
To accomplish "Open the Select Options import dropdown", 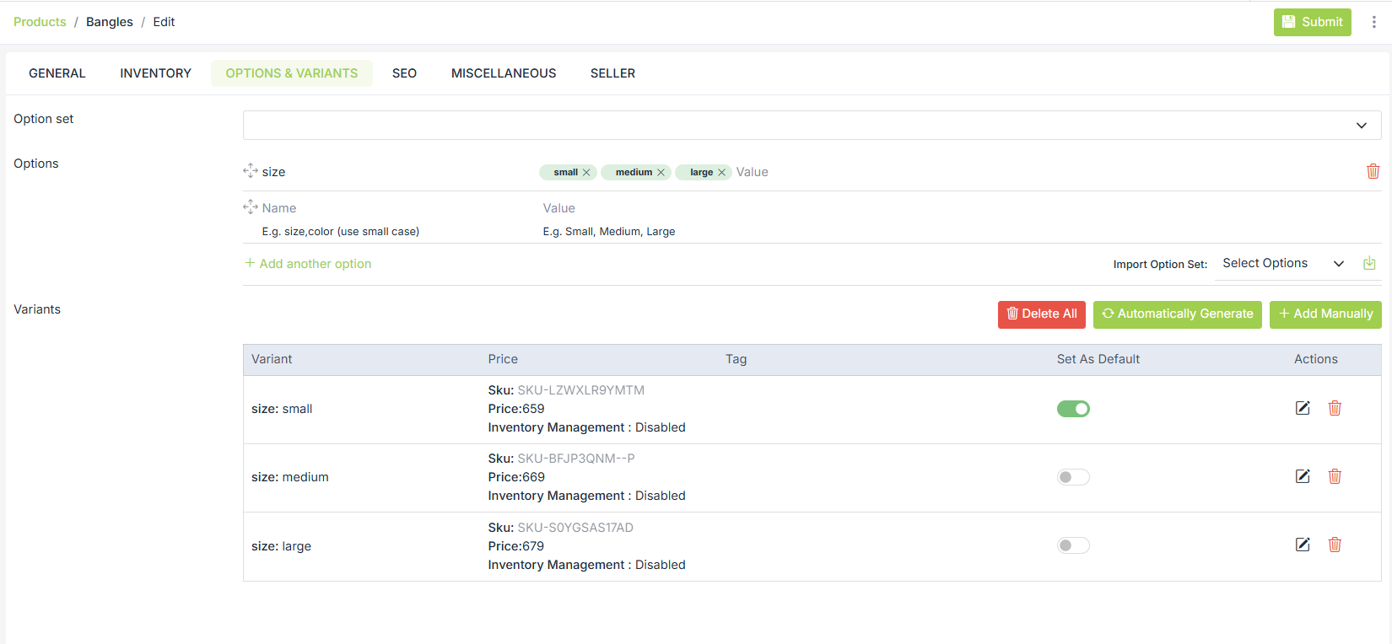I will (x=1282, y=264).
